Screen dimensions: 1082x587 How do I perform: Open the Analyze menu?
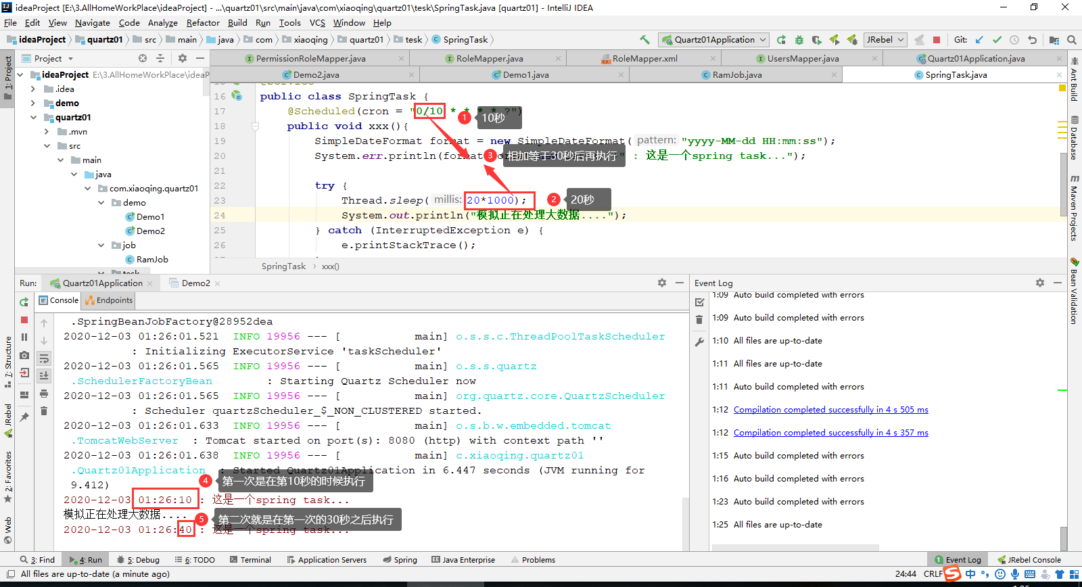point(162,23)
